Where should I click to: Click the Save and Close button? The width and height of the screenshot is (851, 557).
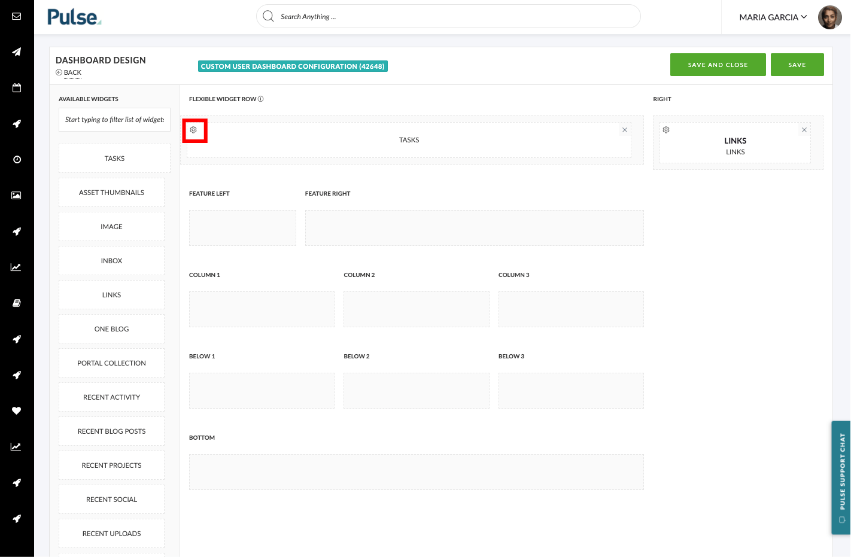[x=718, y=65]
